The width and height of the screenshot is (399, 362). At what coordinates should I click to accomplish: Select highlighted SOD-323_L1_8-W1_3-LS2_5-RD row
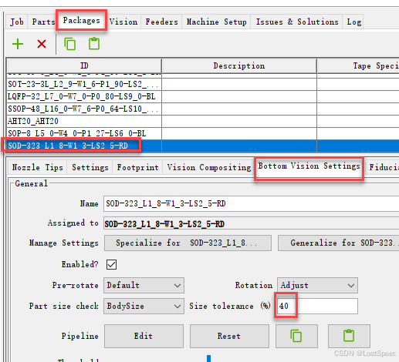point(203,146)
